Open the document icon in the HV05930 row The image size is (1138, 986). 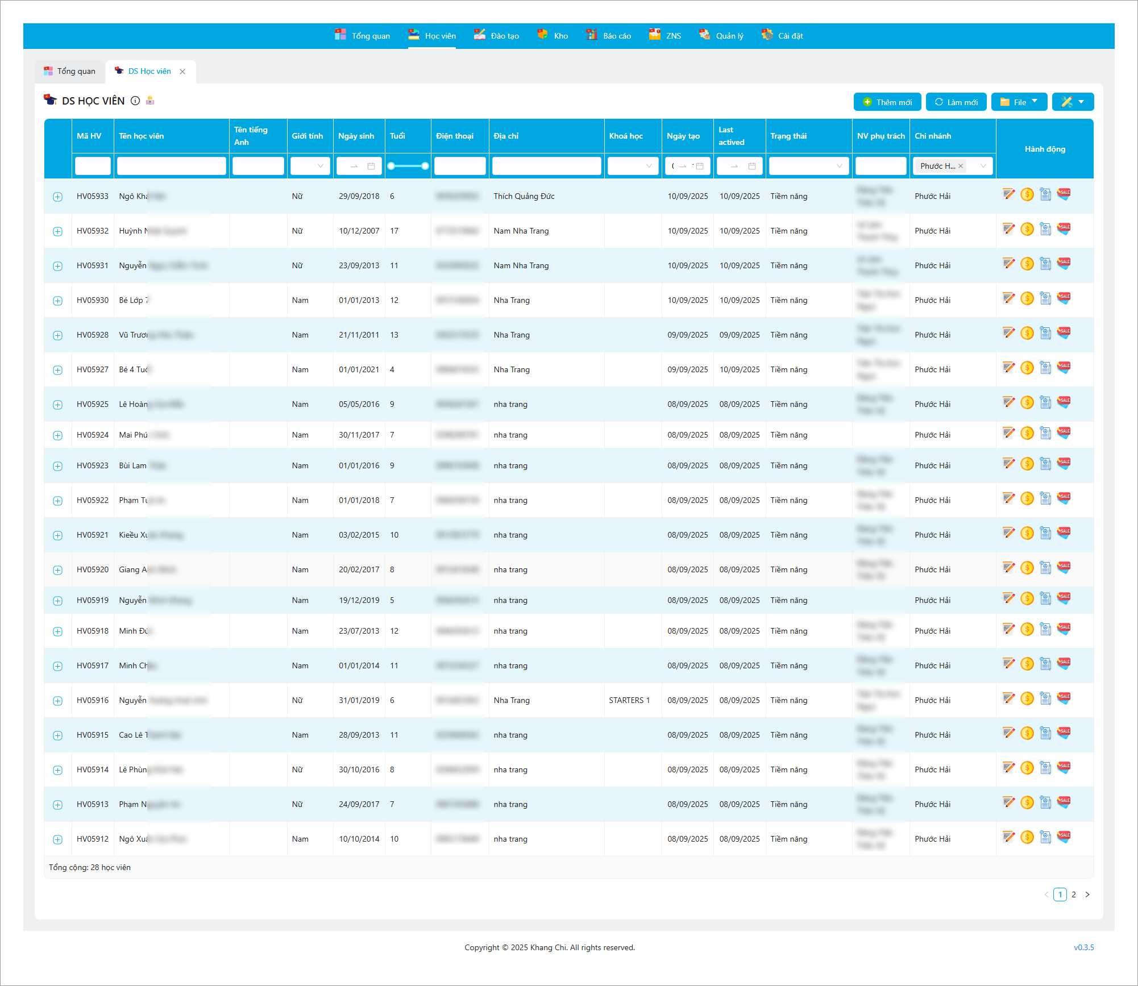click(1045, 298)
